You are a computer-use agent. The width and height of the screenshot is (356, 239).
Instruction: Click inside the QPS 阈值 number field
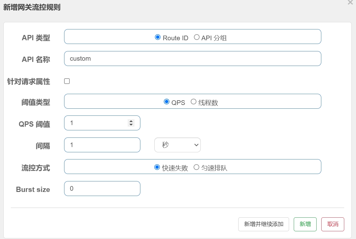pyautogui.click(x=96, y=123)
